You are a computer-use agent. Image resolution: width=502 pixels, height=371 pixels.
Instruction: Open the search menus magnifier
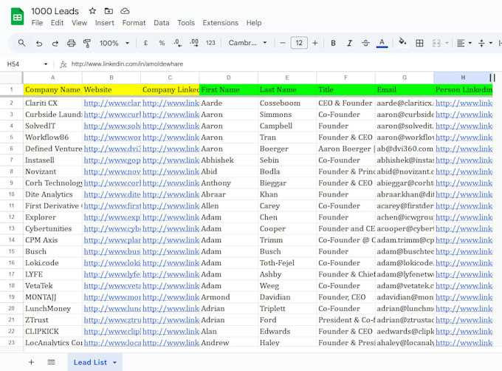21,43
